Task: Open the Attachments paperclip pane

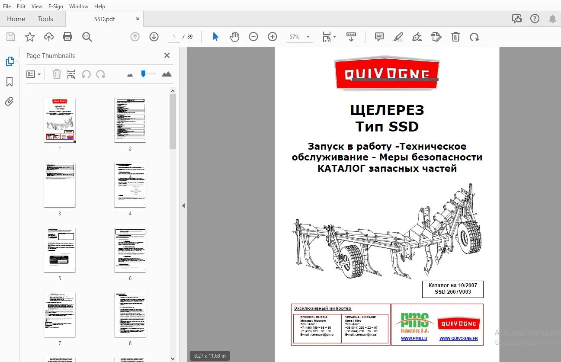Action: pos(10,102)
